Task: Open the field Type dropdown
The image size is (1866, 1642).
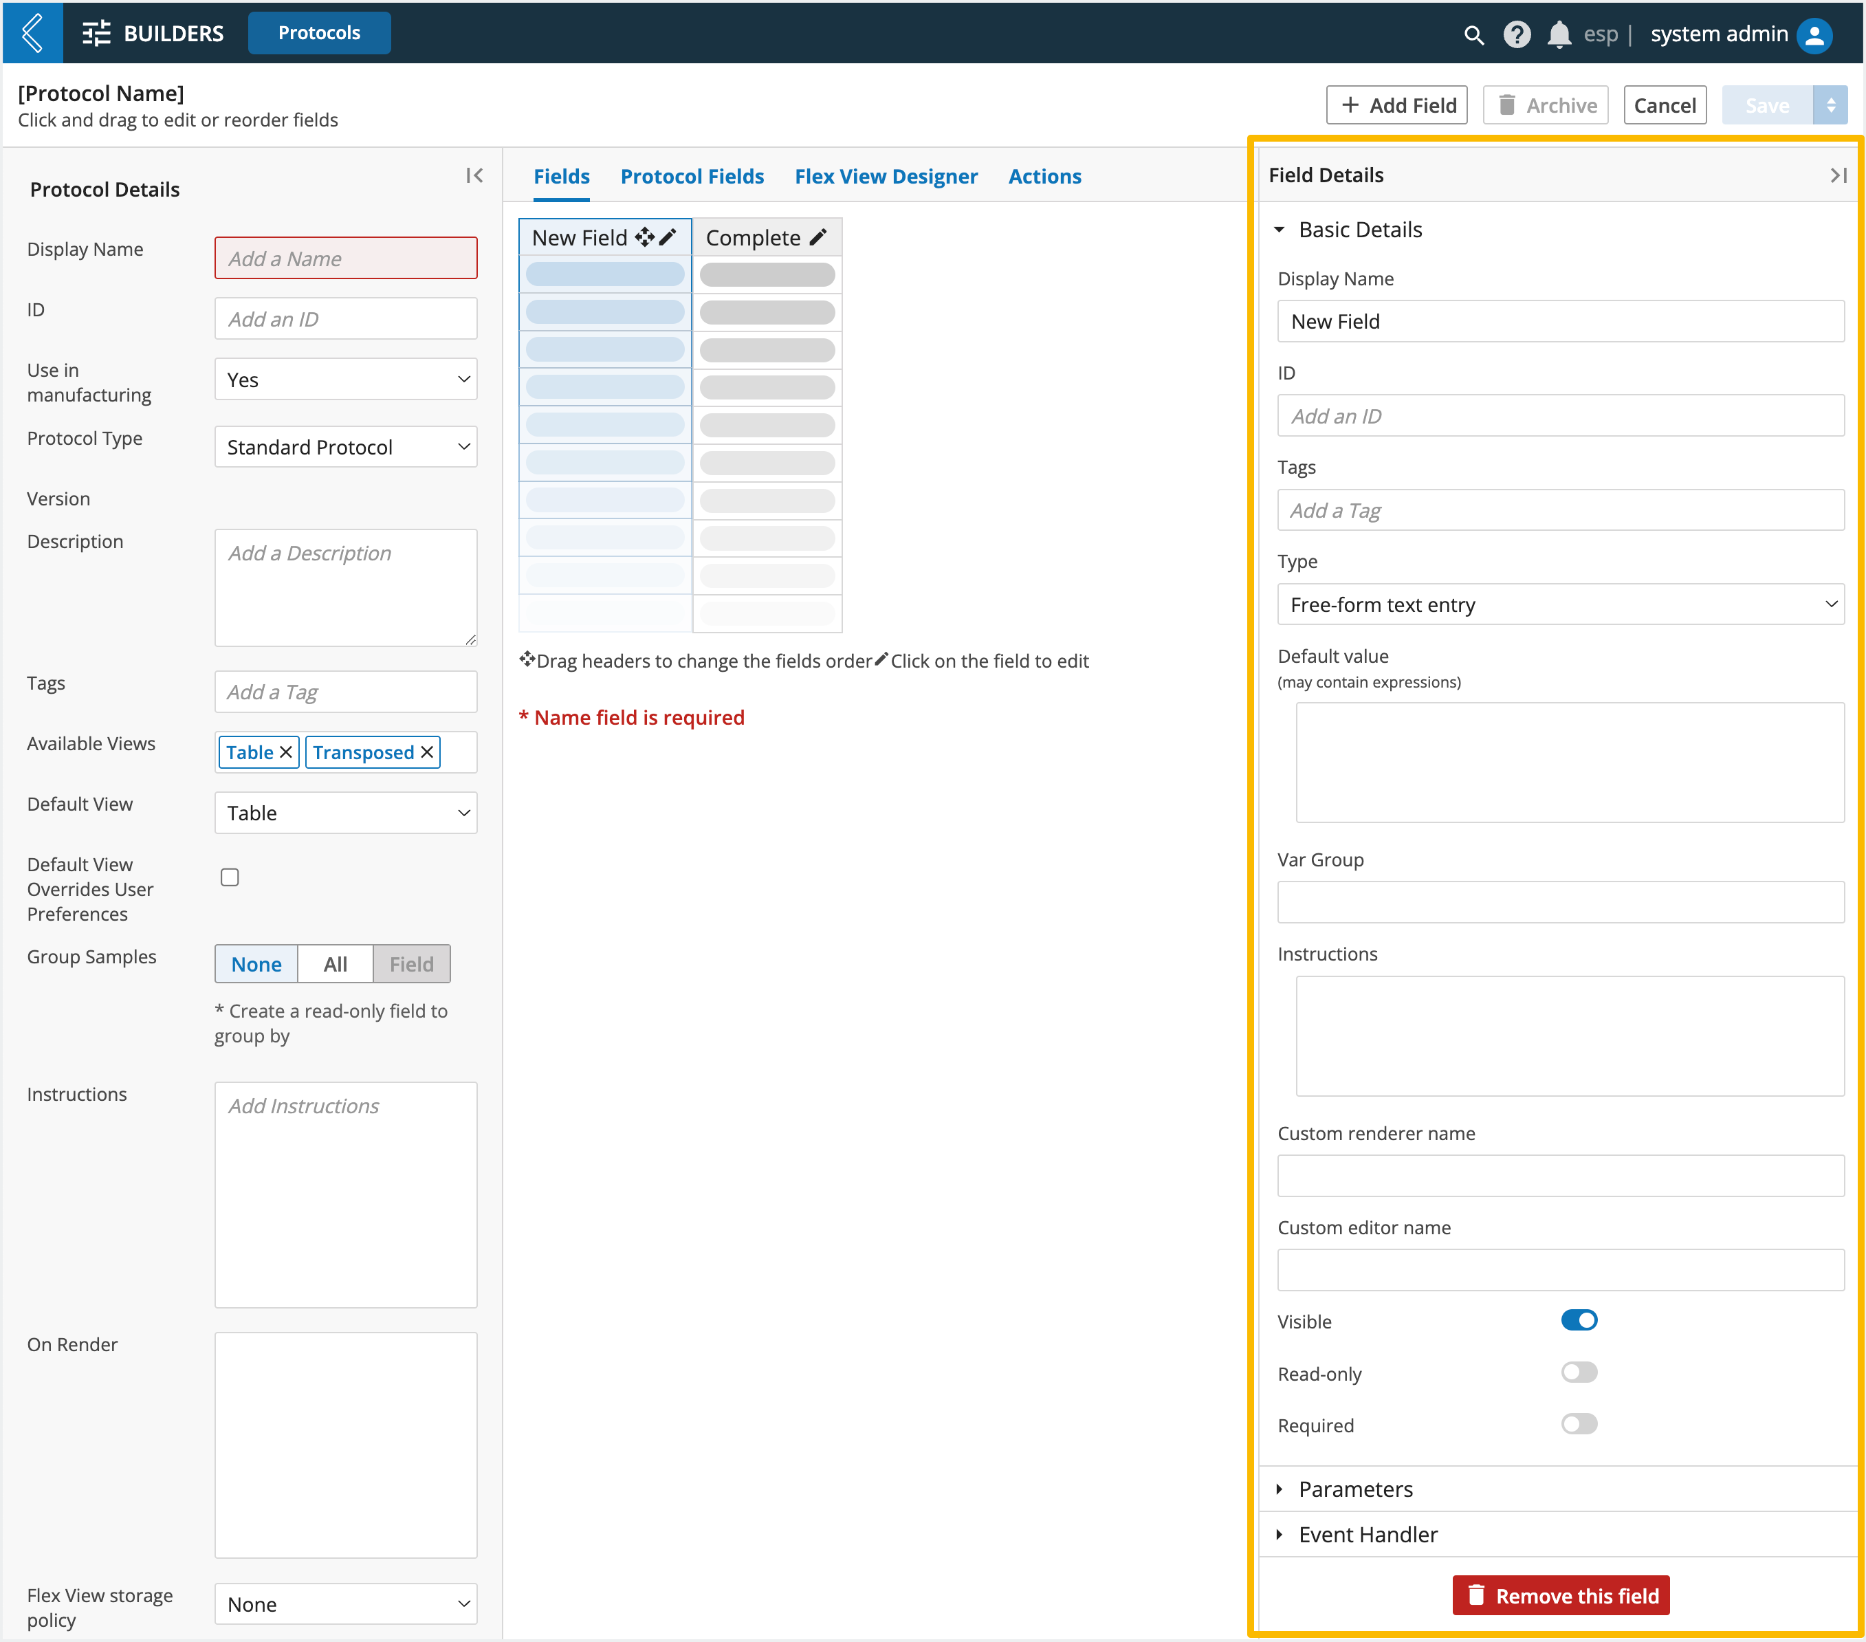Action: click(x=1560, y=604)
